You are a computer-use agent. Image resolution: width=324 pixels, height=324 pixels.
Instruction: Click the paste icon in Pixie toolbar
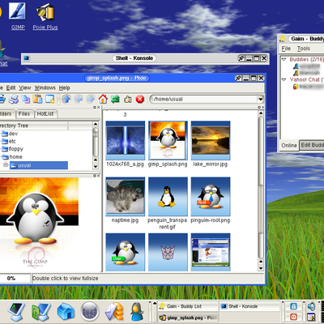tap(37, 99)
